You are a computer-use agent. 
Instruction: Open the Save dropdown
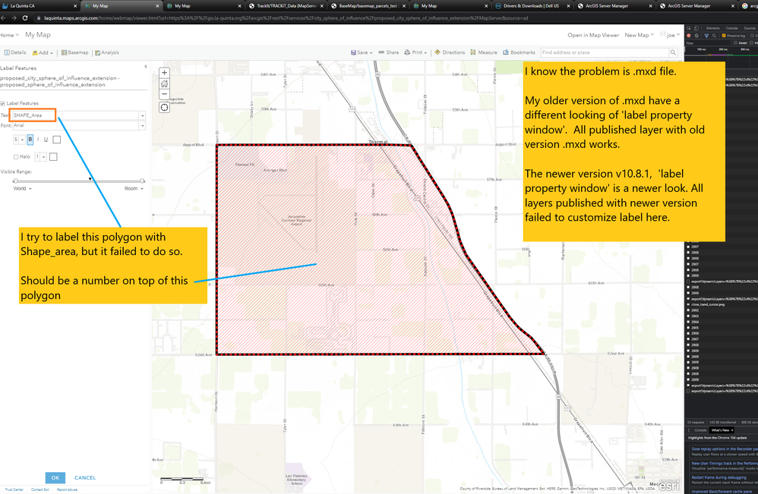point(362,52)
